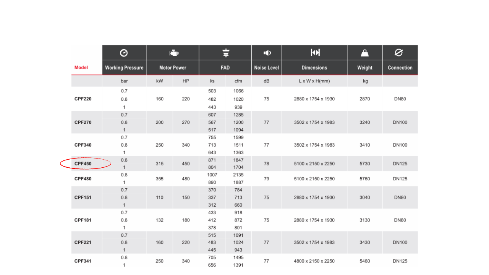Click the L x W x H(mm) unit label
This screenshot has width=489, height=275.
314,81
